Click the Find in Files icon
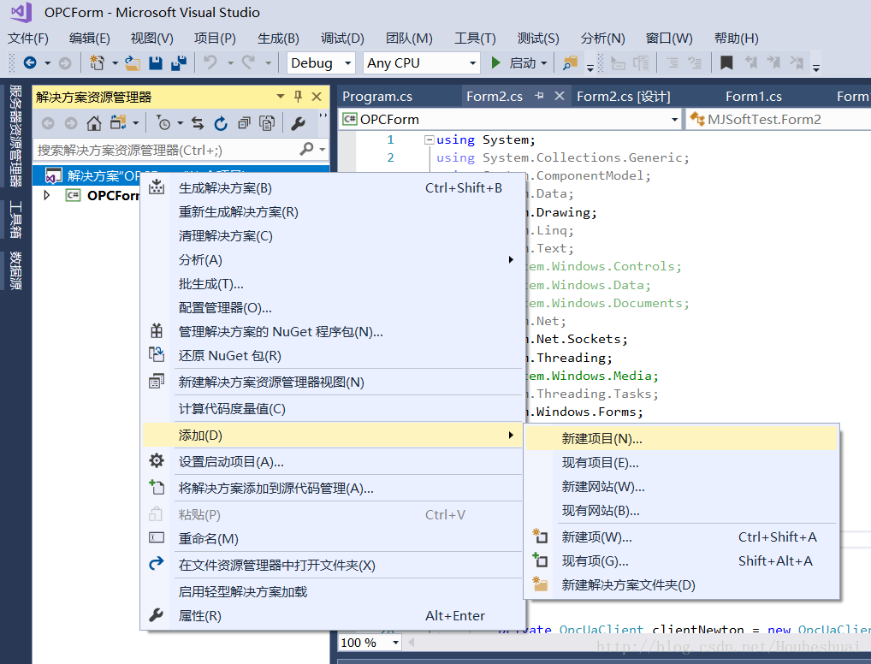 tap(570, 62)
